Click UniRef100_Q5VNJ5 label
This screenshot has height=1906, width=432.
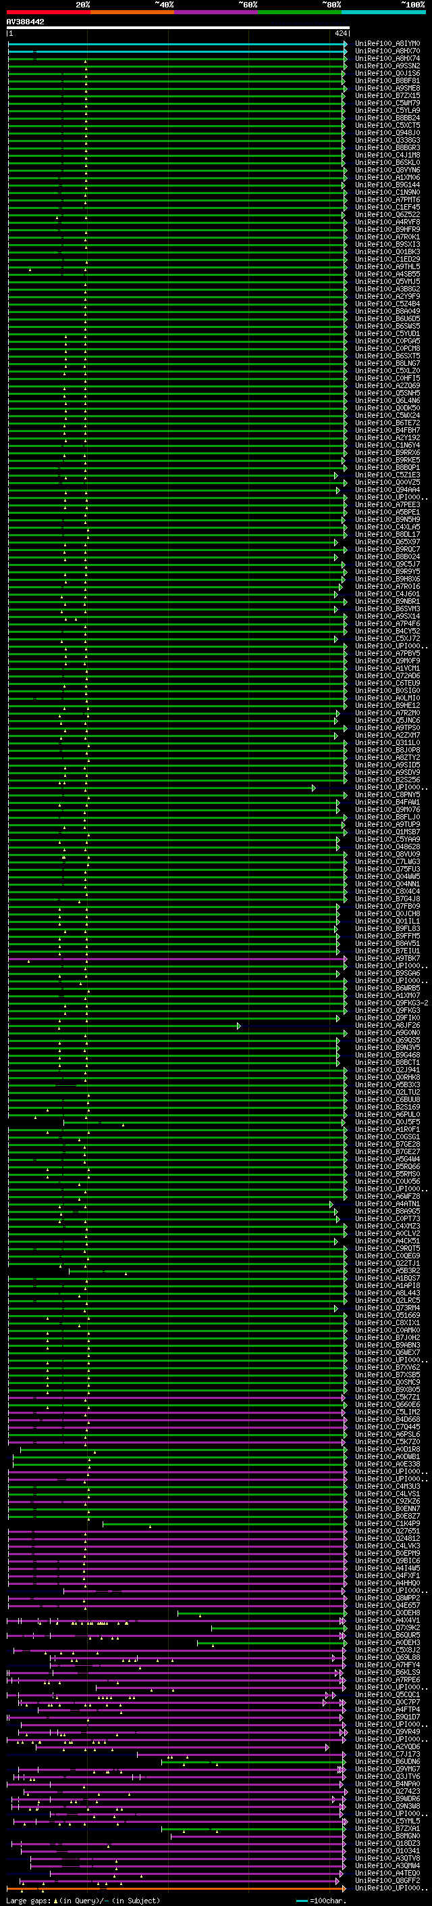(x=387, y=282)
